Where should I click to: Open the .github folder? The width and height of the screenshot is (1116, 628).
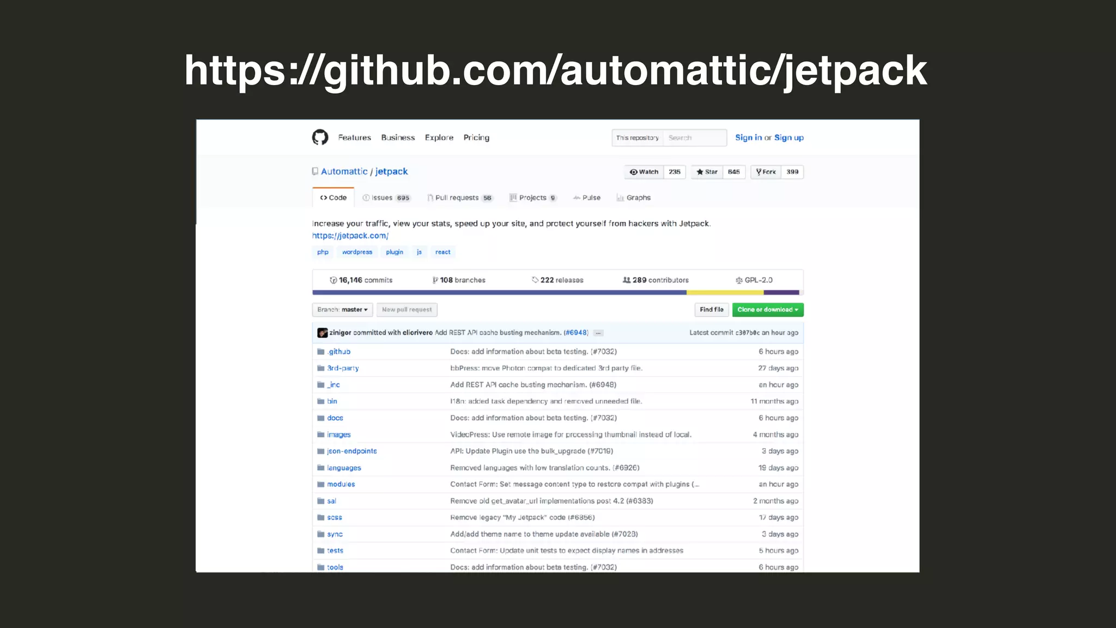[x=339, y=352]
